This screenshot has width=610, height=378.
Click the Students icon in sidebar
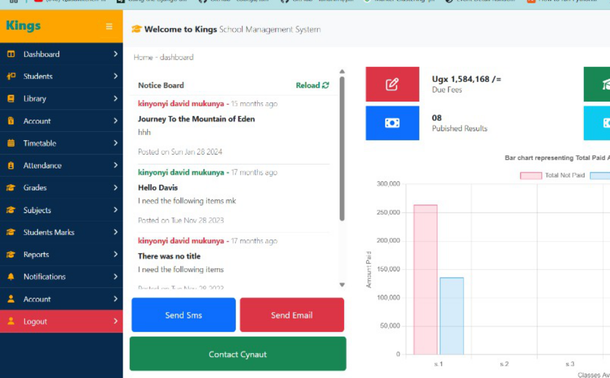pyautogui.click(x=11, y=76)
